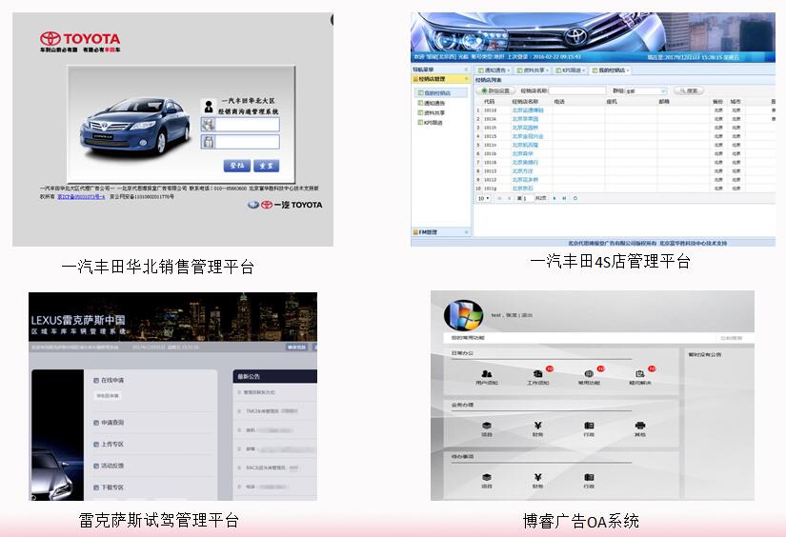Open 工作通知 icon in the OA system

click(538, 373)
